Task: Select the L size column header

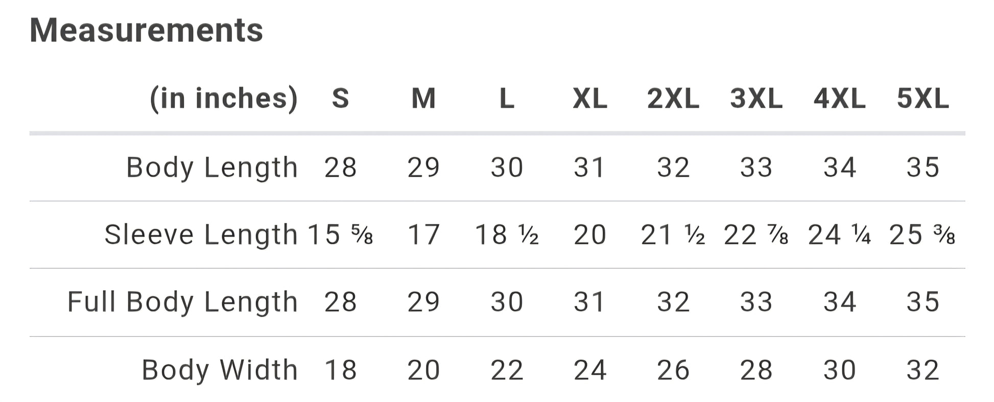Action: click(507, 98)
